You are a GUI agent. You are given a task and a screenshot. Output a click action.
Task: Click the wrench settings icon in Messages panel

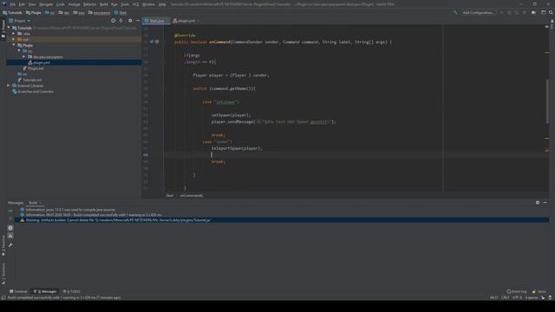[10, 244]
